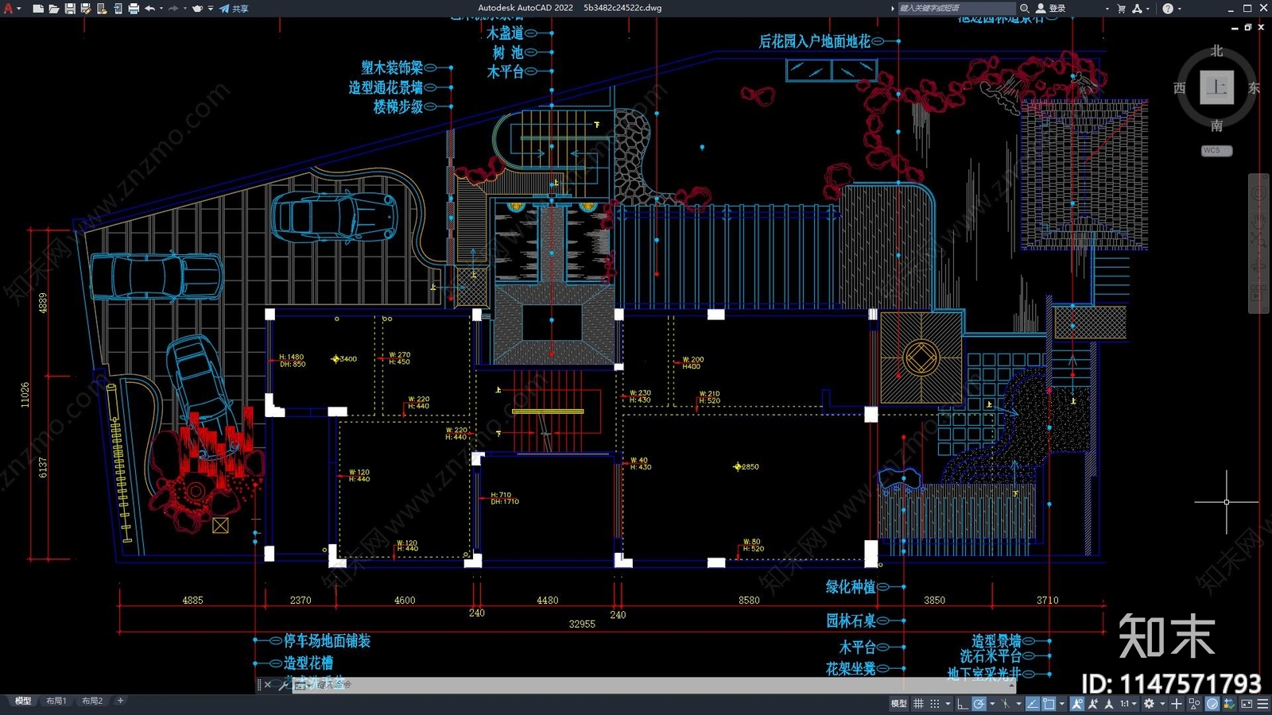Click the search magnifier icon
Image resolution: width=1272 pixels, height=715 pixels.
(1024, 8)
